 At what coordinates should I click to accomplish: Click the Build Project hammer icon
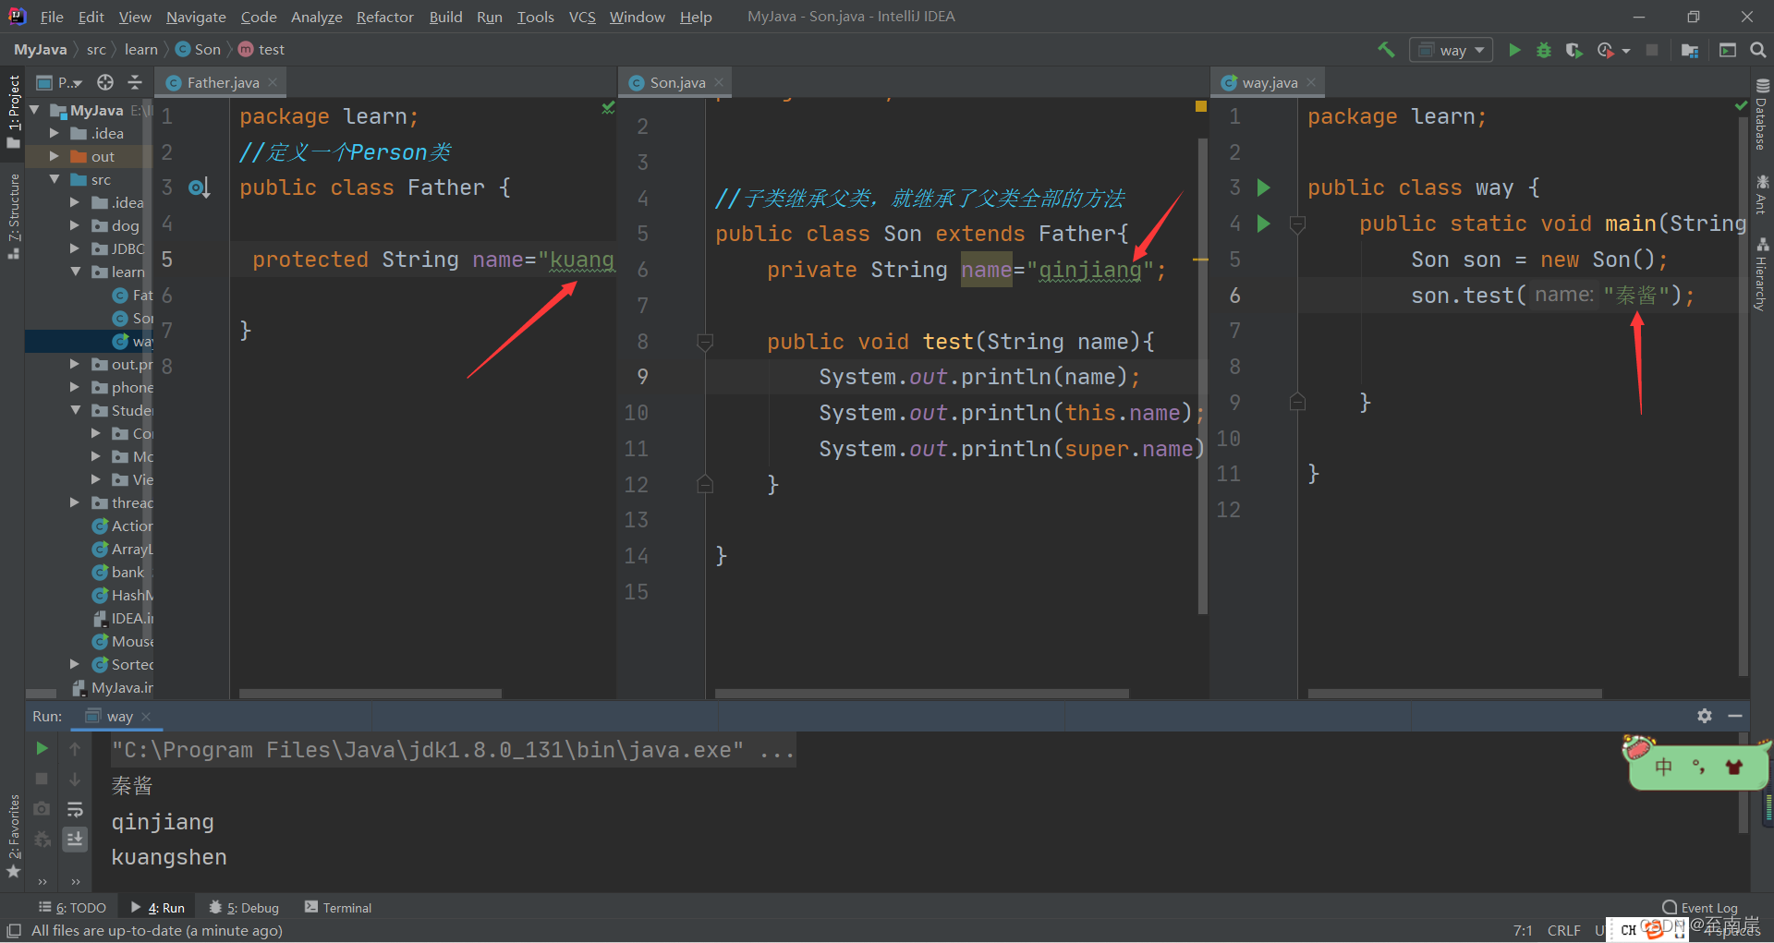[x=1386, y=50]
